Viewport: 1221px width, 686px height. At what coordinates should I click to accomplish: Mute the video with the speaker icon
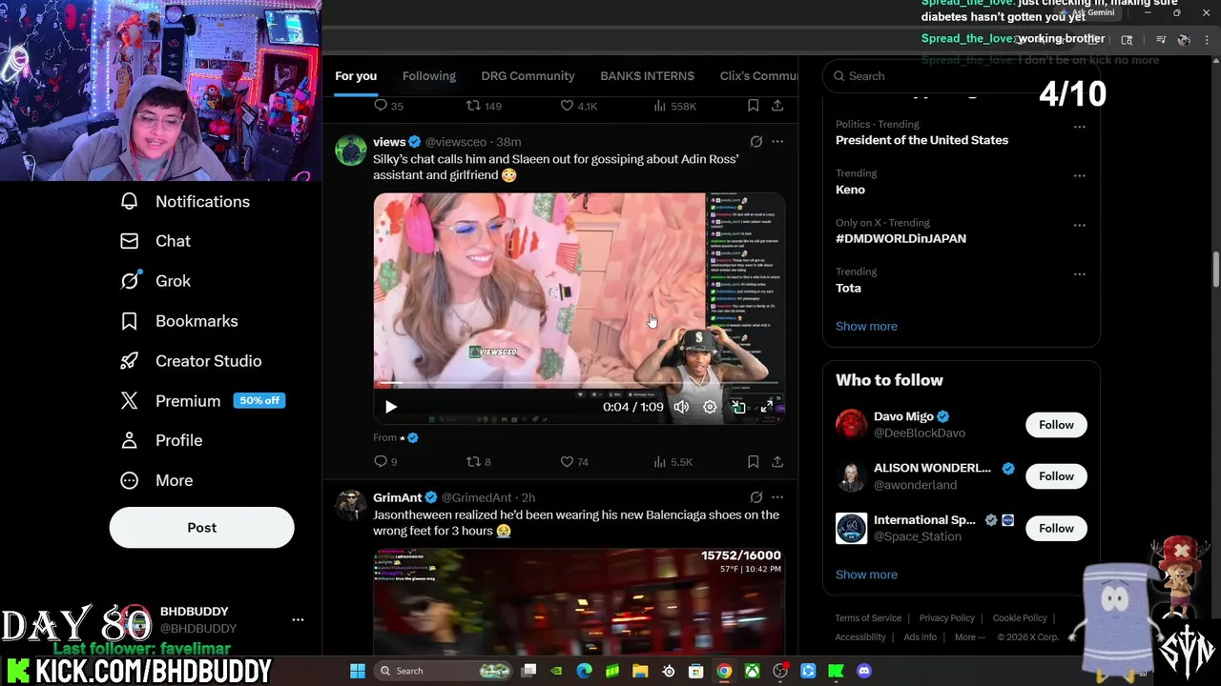pos(681,407)
